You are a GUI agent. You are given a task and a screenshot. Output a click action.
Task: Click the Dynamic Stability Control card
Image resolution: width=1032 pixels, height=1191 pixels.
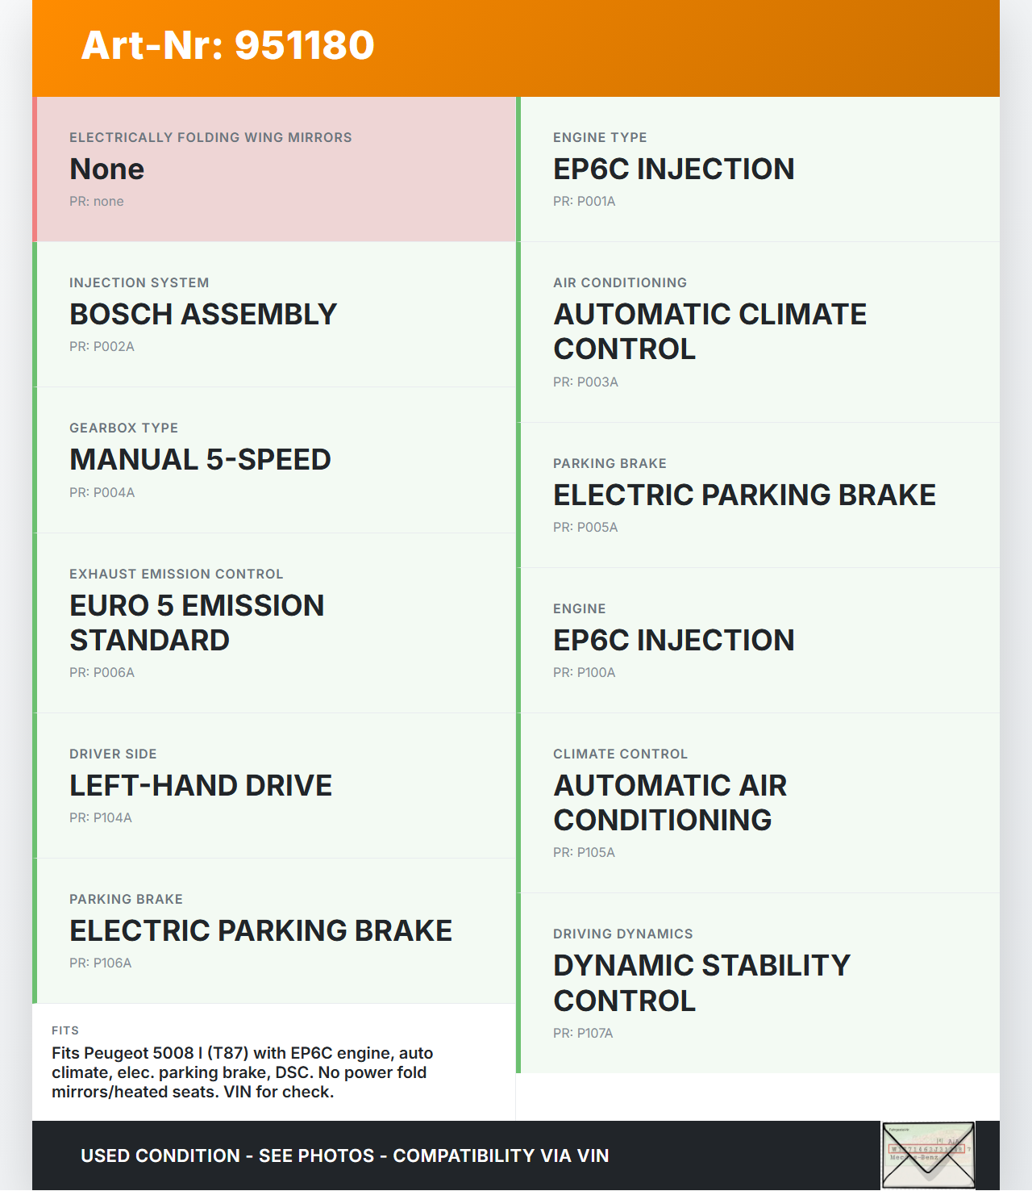(759, 983)
